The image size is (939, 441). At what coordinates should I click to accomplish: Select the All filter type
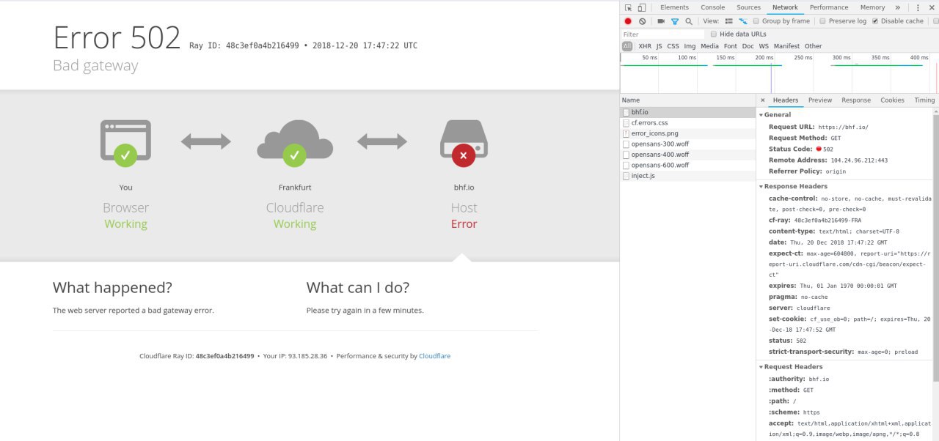[x=627, y=46]
